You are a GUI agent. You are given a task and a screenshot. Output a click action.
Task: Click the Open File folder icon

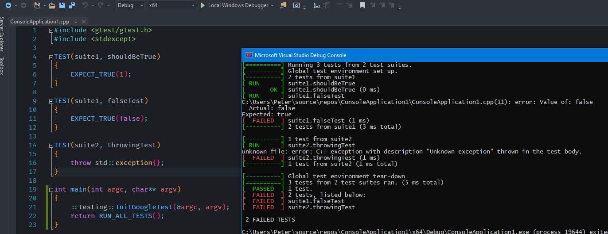[x=52, y=5]
